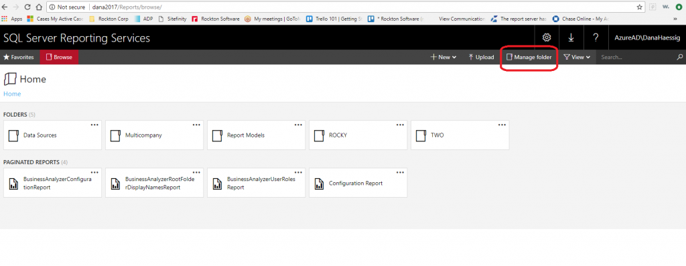
Task: Open the Report Models ellipsis menu
Action: [x=298, y=125]
